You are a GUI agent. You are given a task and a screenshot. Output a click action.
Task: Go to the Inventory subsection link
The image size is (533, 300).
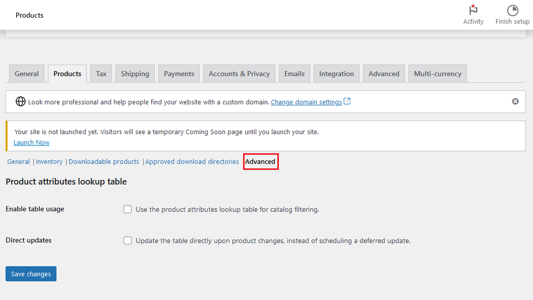(49, 162)
